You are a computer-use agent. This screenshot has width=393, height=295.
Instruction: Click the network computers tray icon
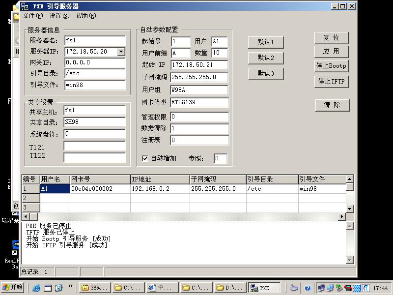point(321,288)
